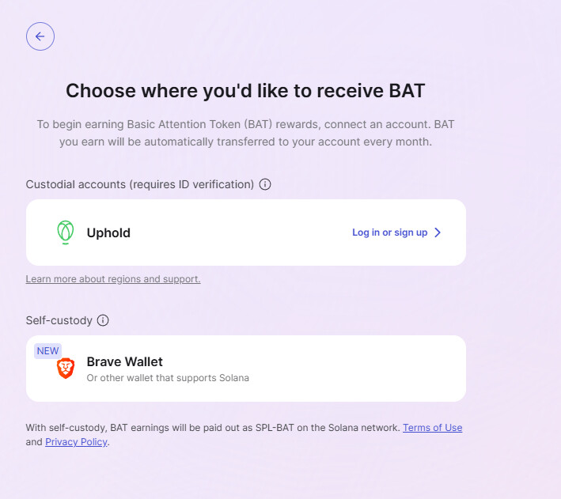
Task: Click empty area of Brave Wallet card
Action: (x=356, y=369)
